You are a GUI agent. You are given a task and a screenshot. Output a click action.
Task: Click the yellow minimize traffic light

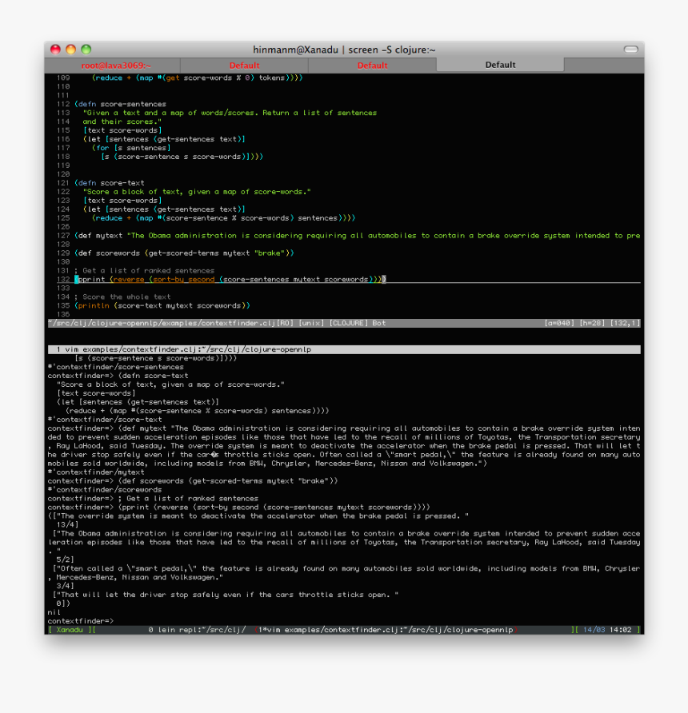click(70, 49)
